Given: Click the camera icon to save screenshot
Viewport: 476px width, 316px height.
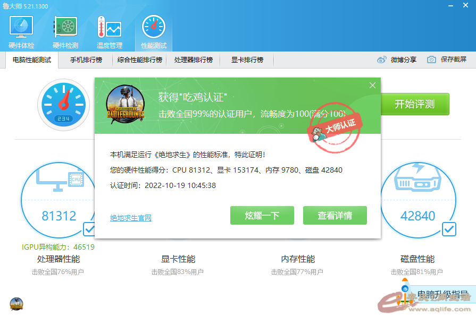Looking at the screenshot, I should coord(432,59).
